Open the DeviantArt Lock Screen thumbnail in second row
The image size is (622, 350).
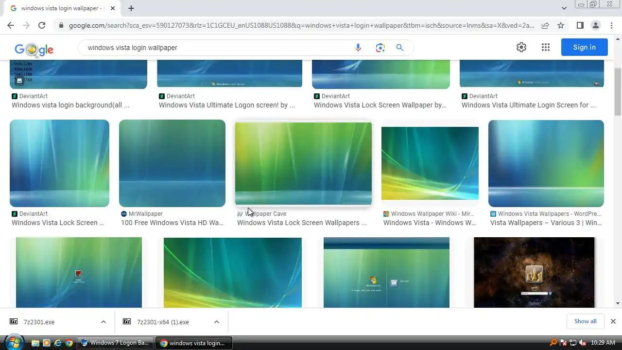59,163
